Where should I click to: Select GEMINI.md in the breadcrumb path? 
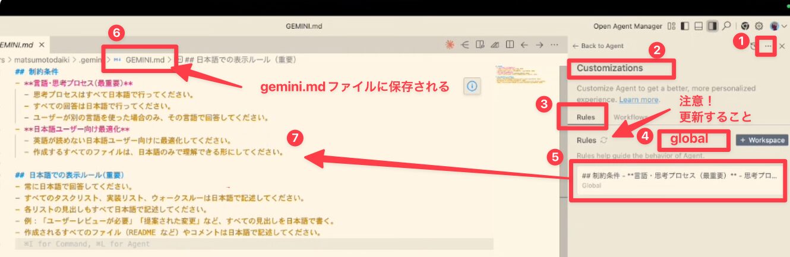click(144, 59)
